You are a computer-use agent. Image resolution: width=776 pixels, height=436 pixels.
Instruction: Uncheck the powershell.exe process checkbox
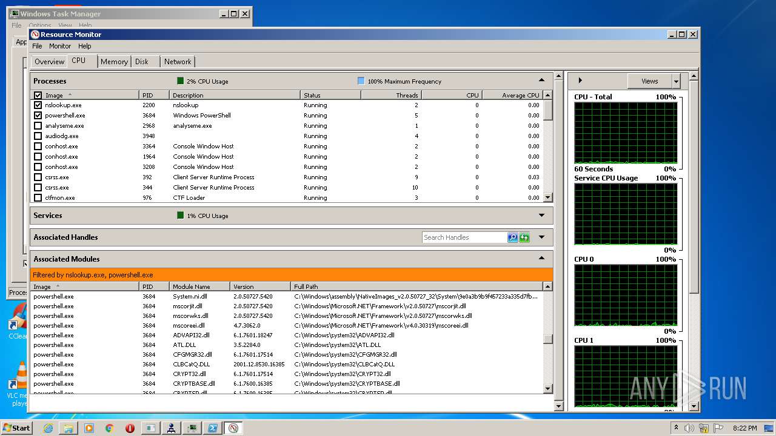(x=38, y=115)
